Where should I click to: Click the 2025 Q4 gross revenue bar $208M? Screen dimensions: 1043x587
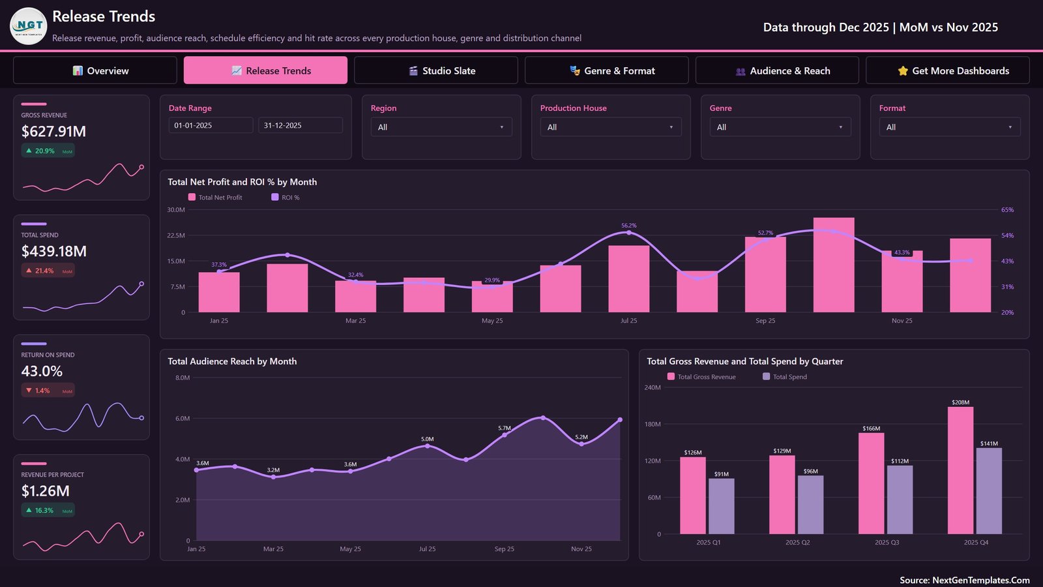960,470
